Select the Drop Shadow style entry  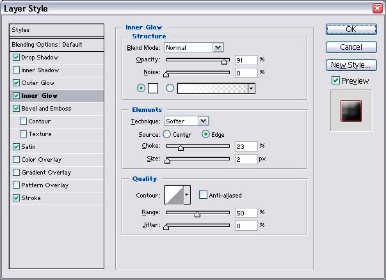click(40, 58)
